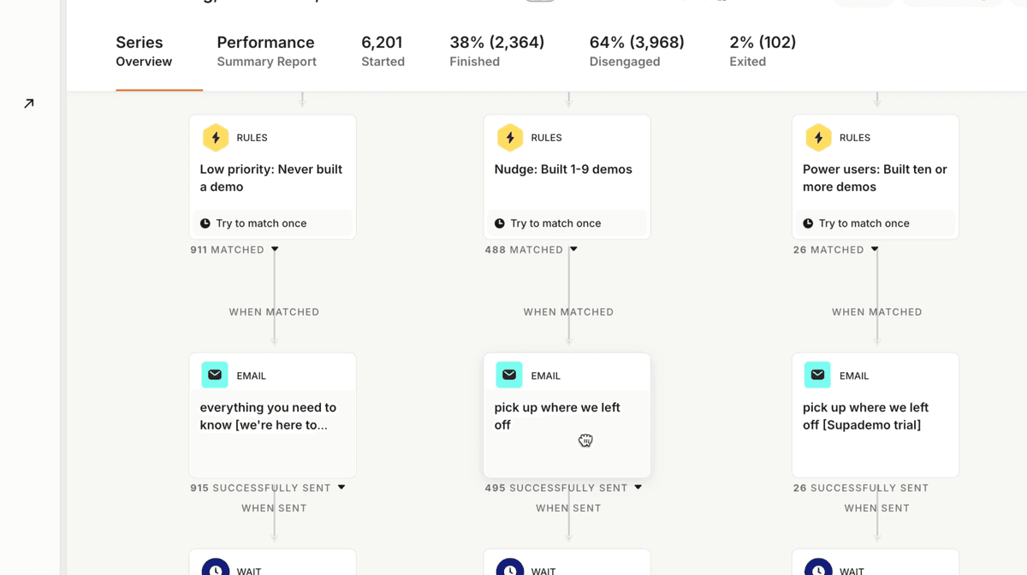Open 'Low priority: Never built a demo' rule title
1027x575 pixels.
[x=271, y=178]
